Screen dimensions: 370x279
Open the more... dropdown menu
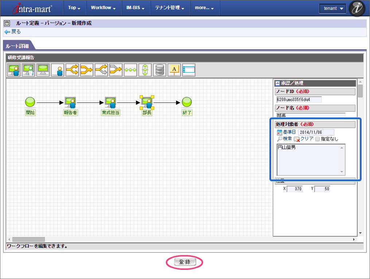pyautogui.click(x=204, y=8)
